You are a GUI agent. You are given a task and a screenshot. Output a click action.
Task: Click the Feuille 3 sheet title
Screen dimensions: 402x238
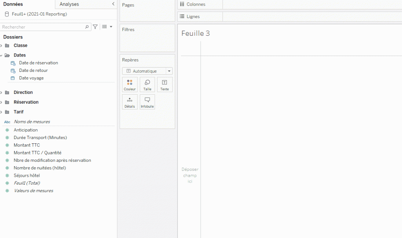click(196, 33)
